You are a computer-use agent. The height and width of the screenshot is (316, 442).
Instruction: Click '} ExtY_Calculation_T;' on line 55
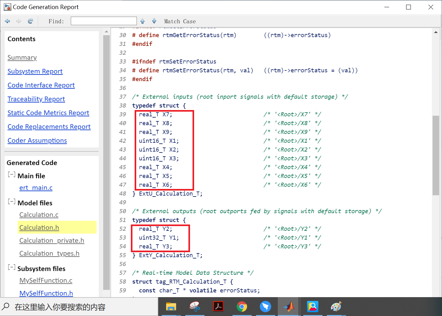(167, 255)
